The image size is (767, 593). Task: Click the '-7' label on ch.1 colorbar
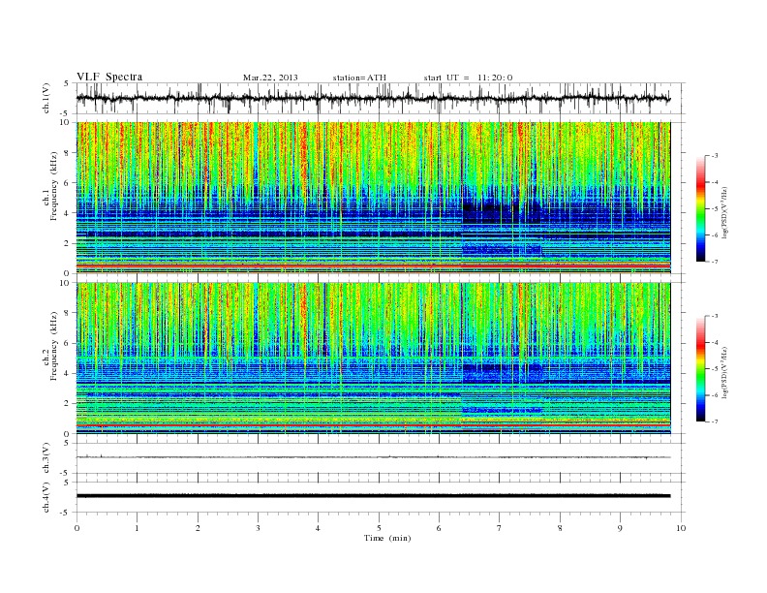pos(715,262)
